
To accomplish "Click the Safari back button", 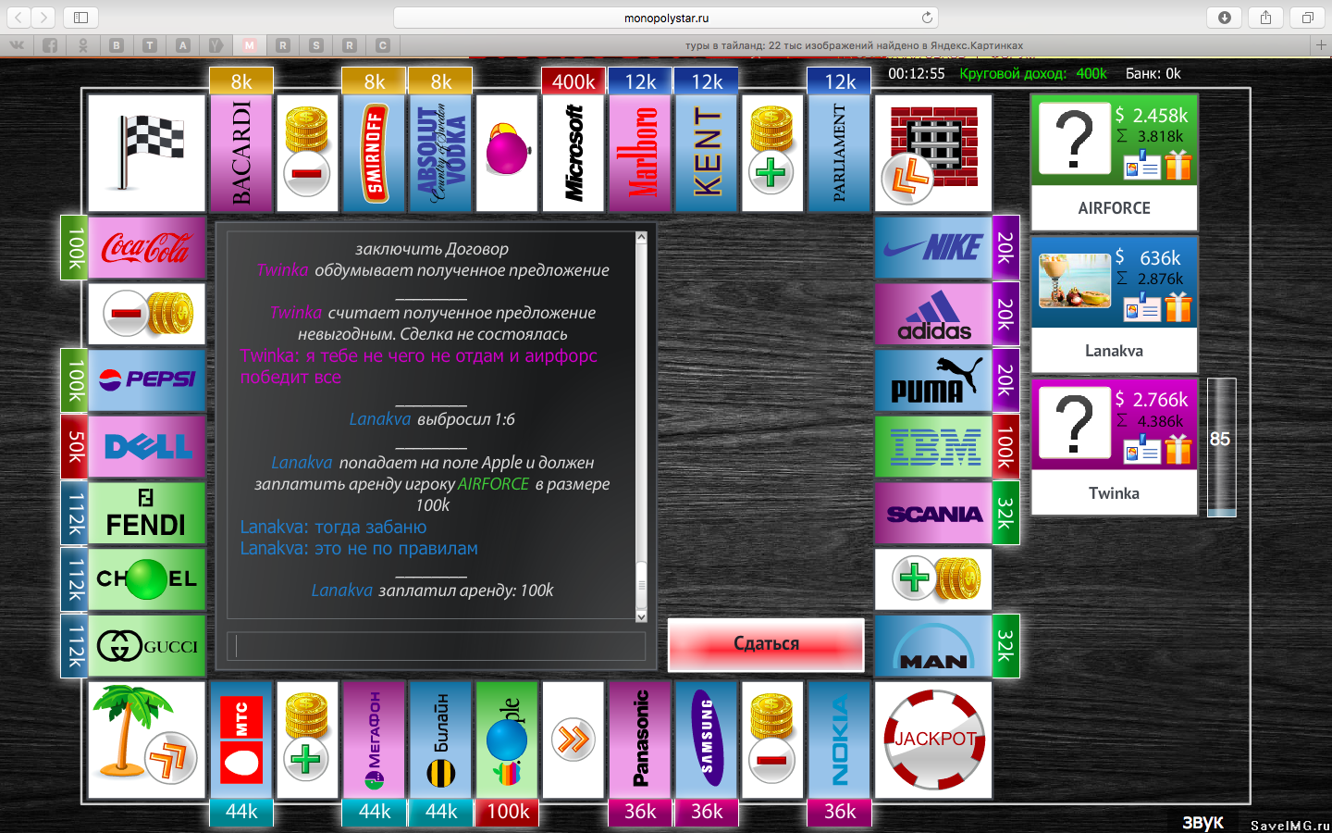I will coord(18,18).
